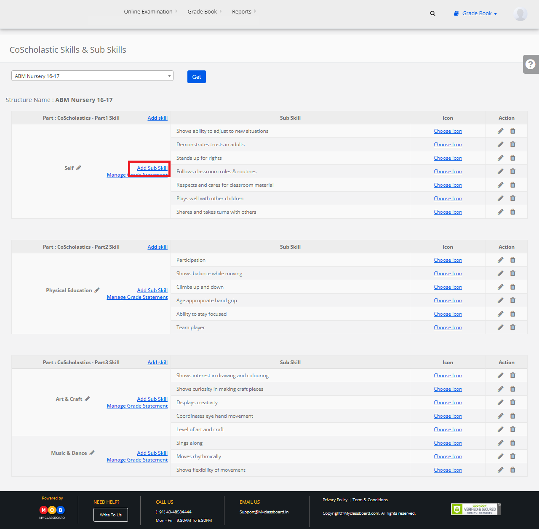This screenshot has height=529, width=539.
Task: Edit the Art & Craft skill name
Action: [x=87, y=399]
